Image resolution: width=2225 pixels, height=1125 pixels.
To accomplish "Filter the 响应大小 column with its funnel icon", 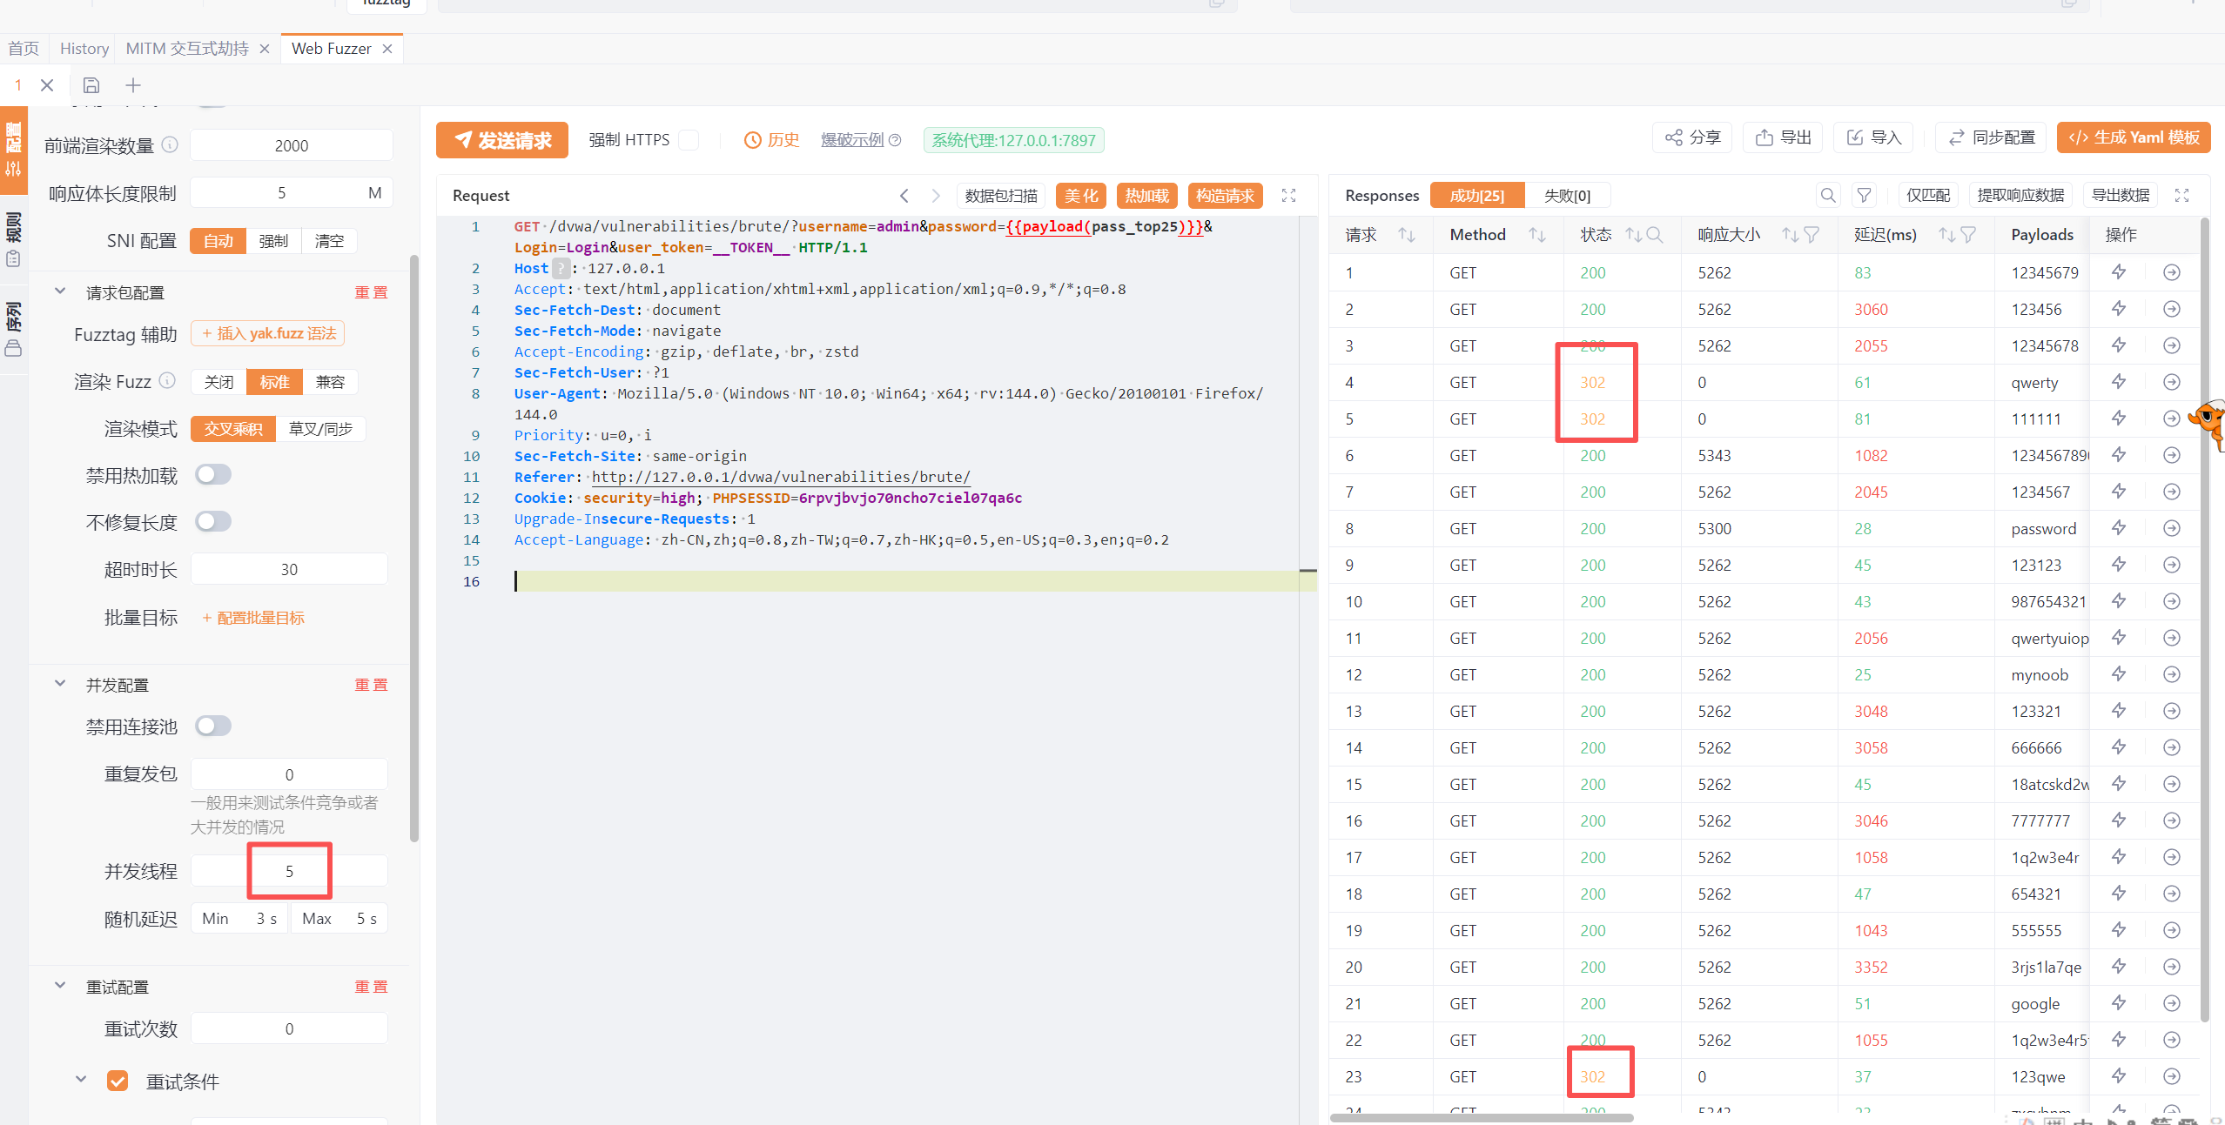I will [x=1812, y=235].
